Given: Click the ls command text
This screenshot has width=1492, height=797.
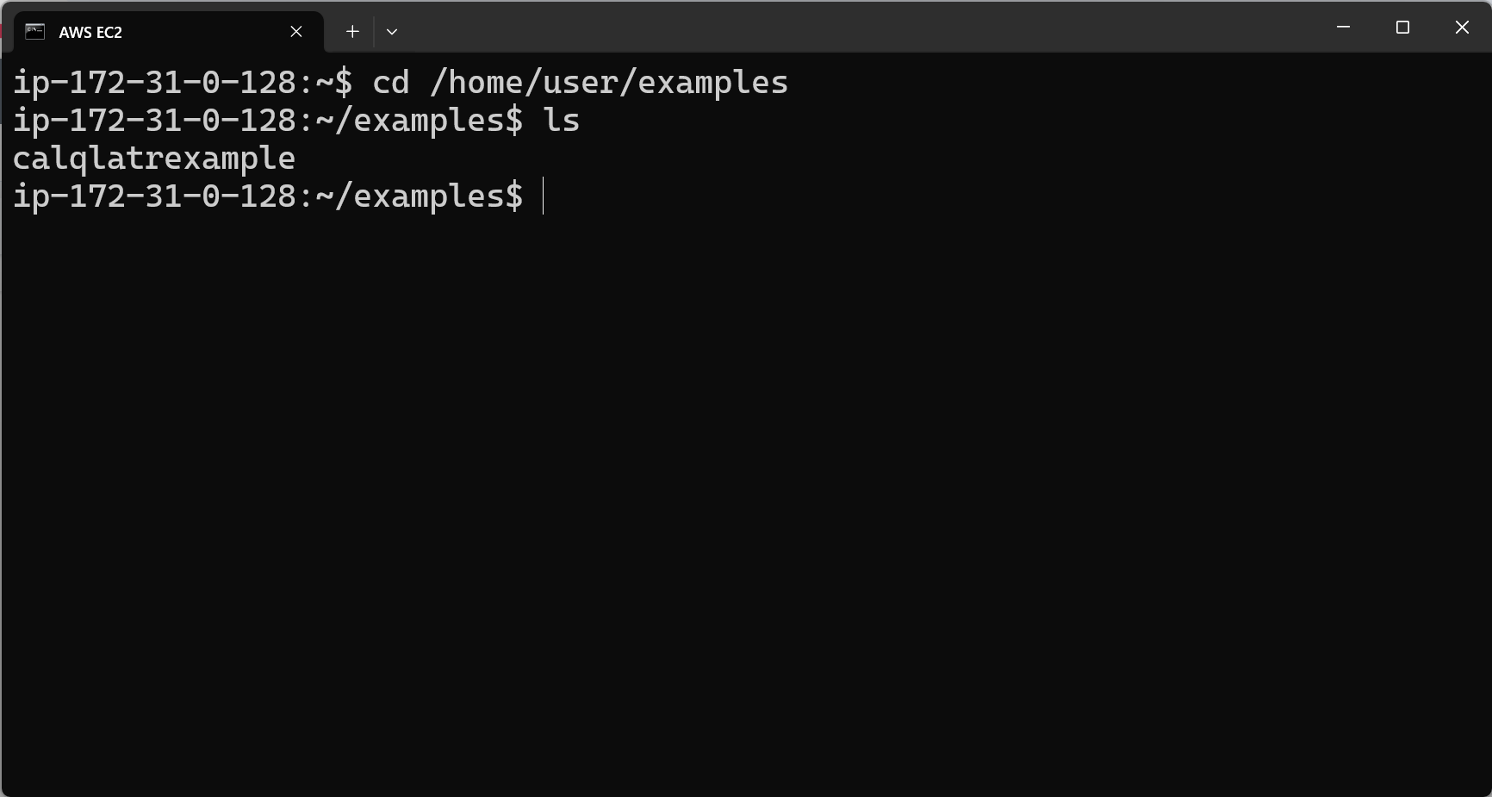Looking at the screenshot, I should (561, 121).
